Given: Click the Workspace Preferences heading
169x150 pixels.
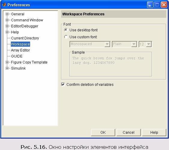Looking at the screenshot, I should [83, 14].
